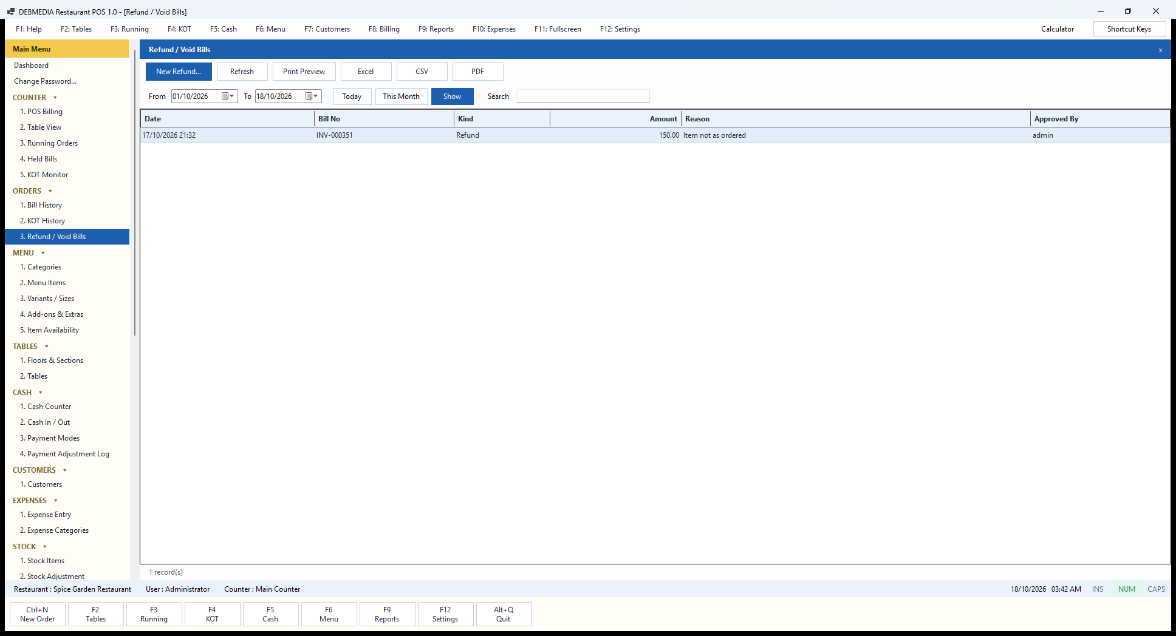Click the New Refund button
1176x636 pixels.
point(179,72)
